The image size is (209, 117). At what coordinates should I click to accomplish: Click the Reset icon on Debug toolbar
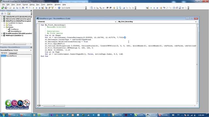point(157,8)
